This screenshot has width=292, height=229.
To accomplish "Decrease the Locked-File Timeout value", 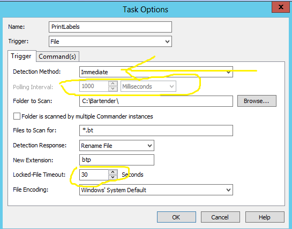I will tap(113, 177).
